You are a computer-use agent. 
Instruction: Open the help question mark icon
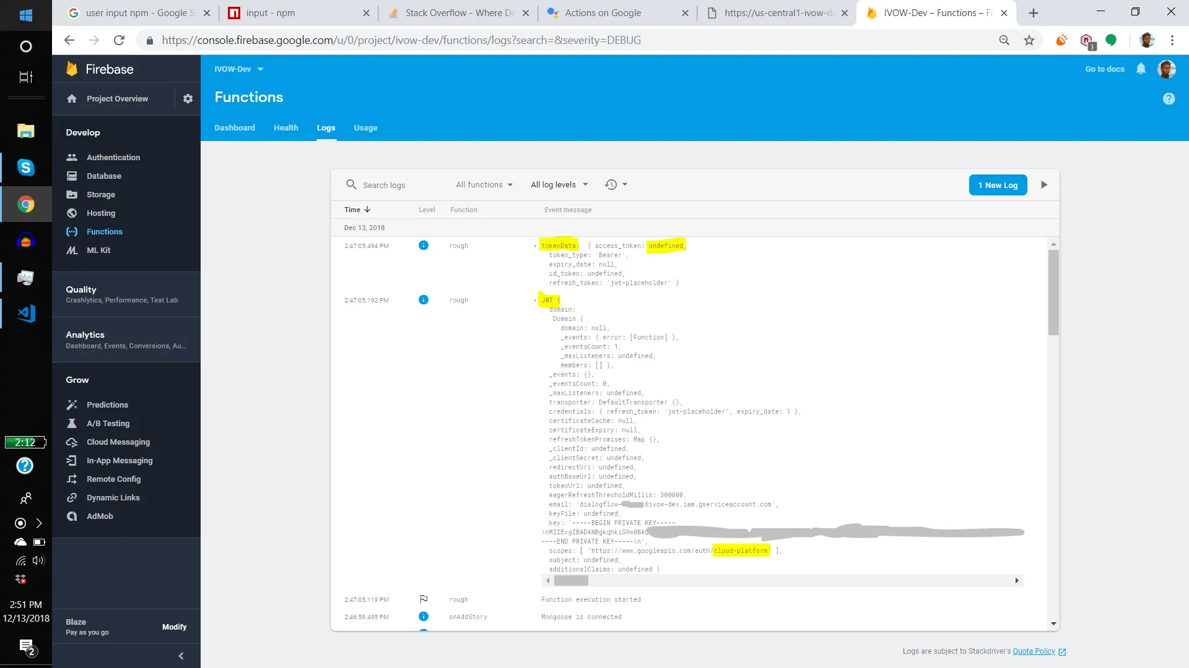pyautogui.click(x=1169, y=99)
